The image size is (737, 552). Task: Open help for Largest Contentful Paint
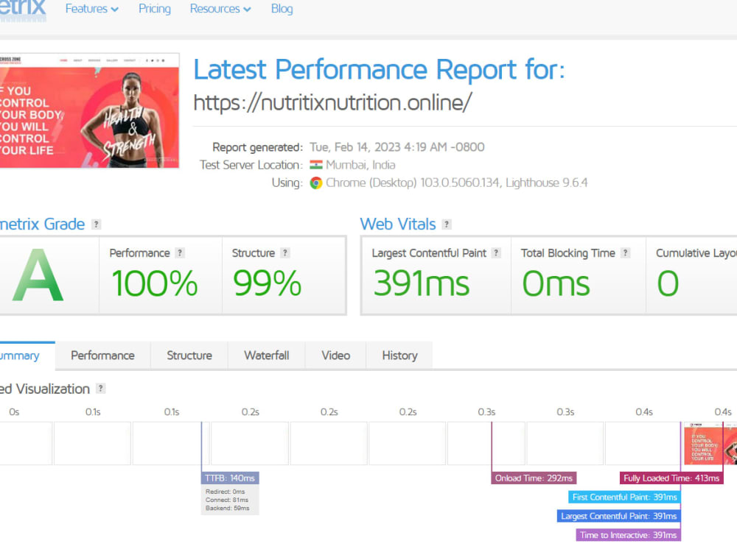(496, 253)
